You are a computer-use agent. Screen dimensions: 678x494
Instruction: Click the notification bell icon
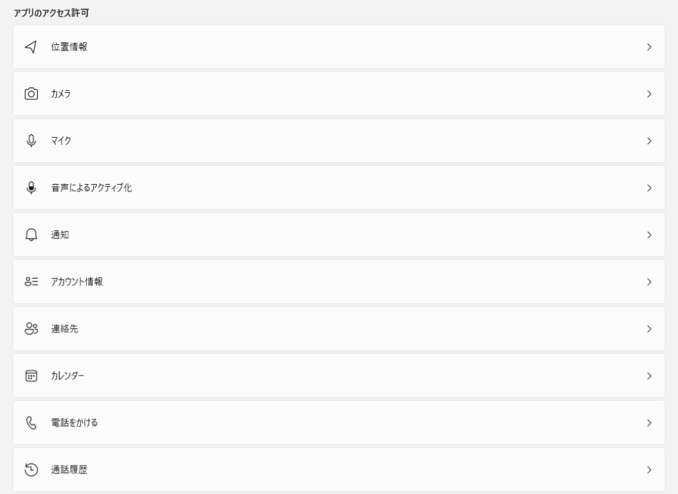(x=30, y=235)
